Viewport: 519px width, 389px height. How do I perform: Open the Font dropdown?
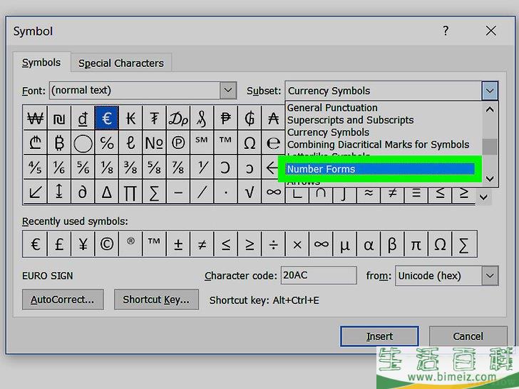point(227,90)
